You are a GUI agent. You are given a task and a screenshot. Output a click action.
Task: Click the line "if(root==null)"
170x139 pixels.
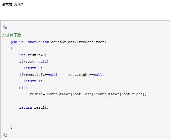(34, 62)
